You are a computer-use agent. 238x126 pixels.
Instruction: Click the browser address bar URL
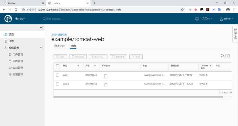pos(79,10)
